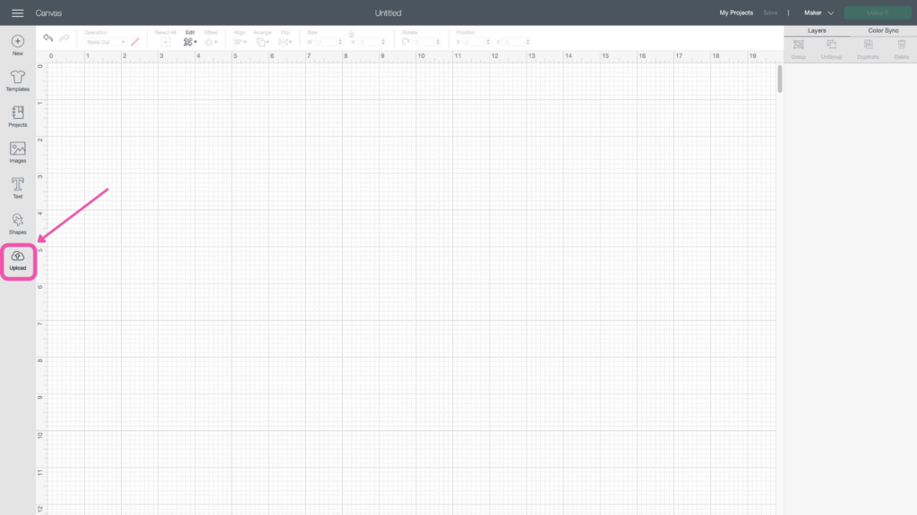This screenshot has width=917, height=515.
Task: Click the Height size field
Action: 369,42
